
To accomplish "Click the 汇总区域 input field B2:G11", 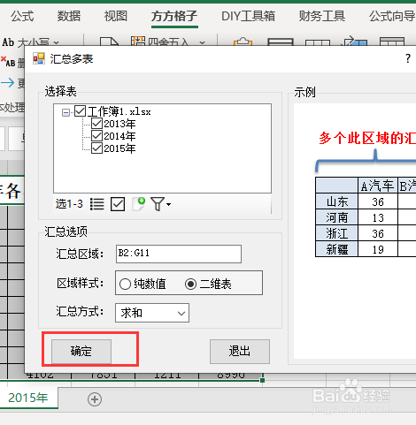I will click(x=179, y=254).
